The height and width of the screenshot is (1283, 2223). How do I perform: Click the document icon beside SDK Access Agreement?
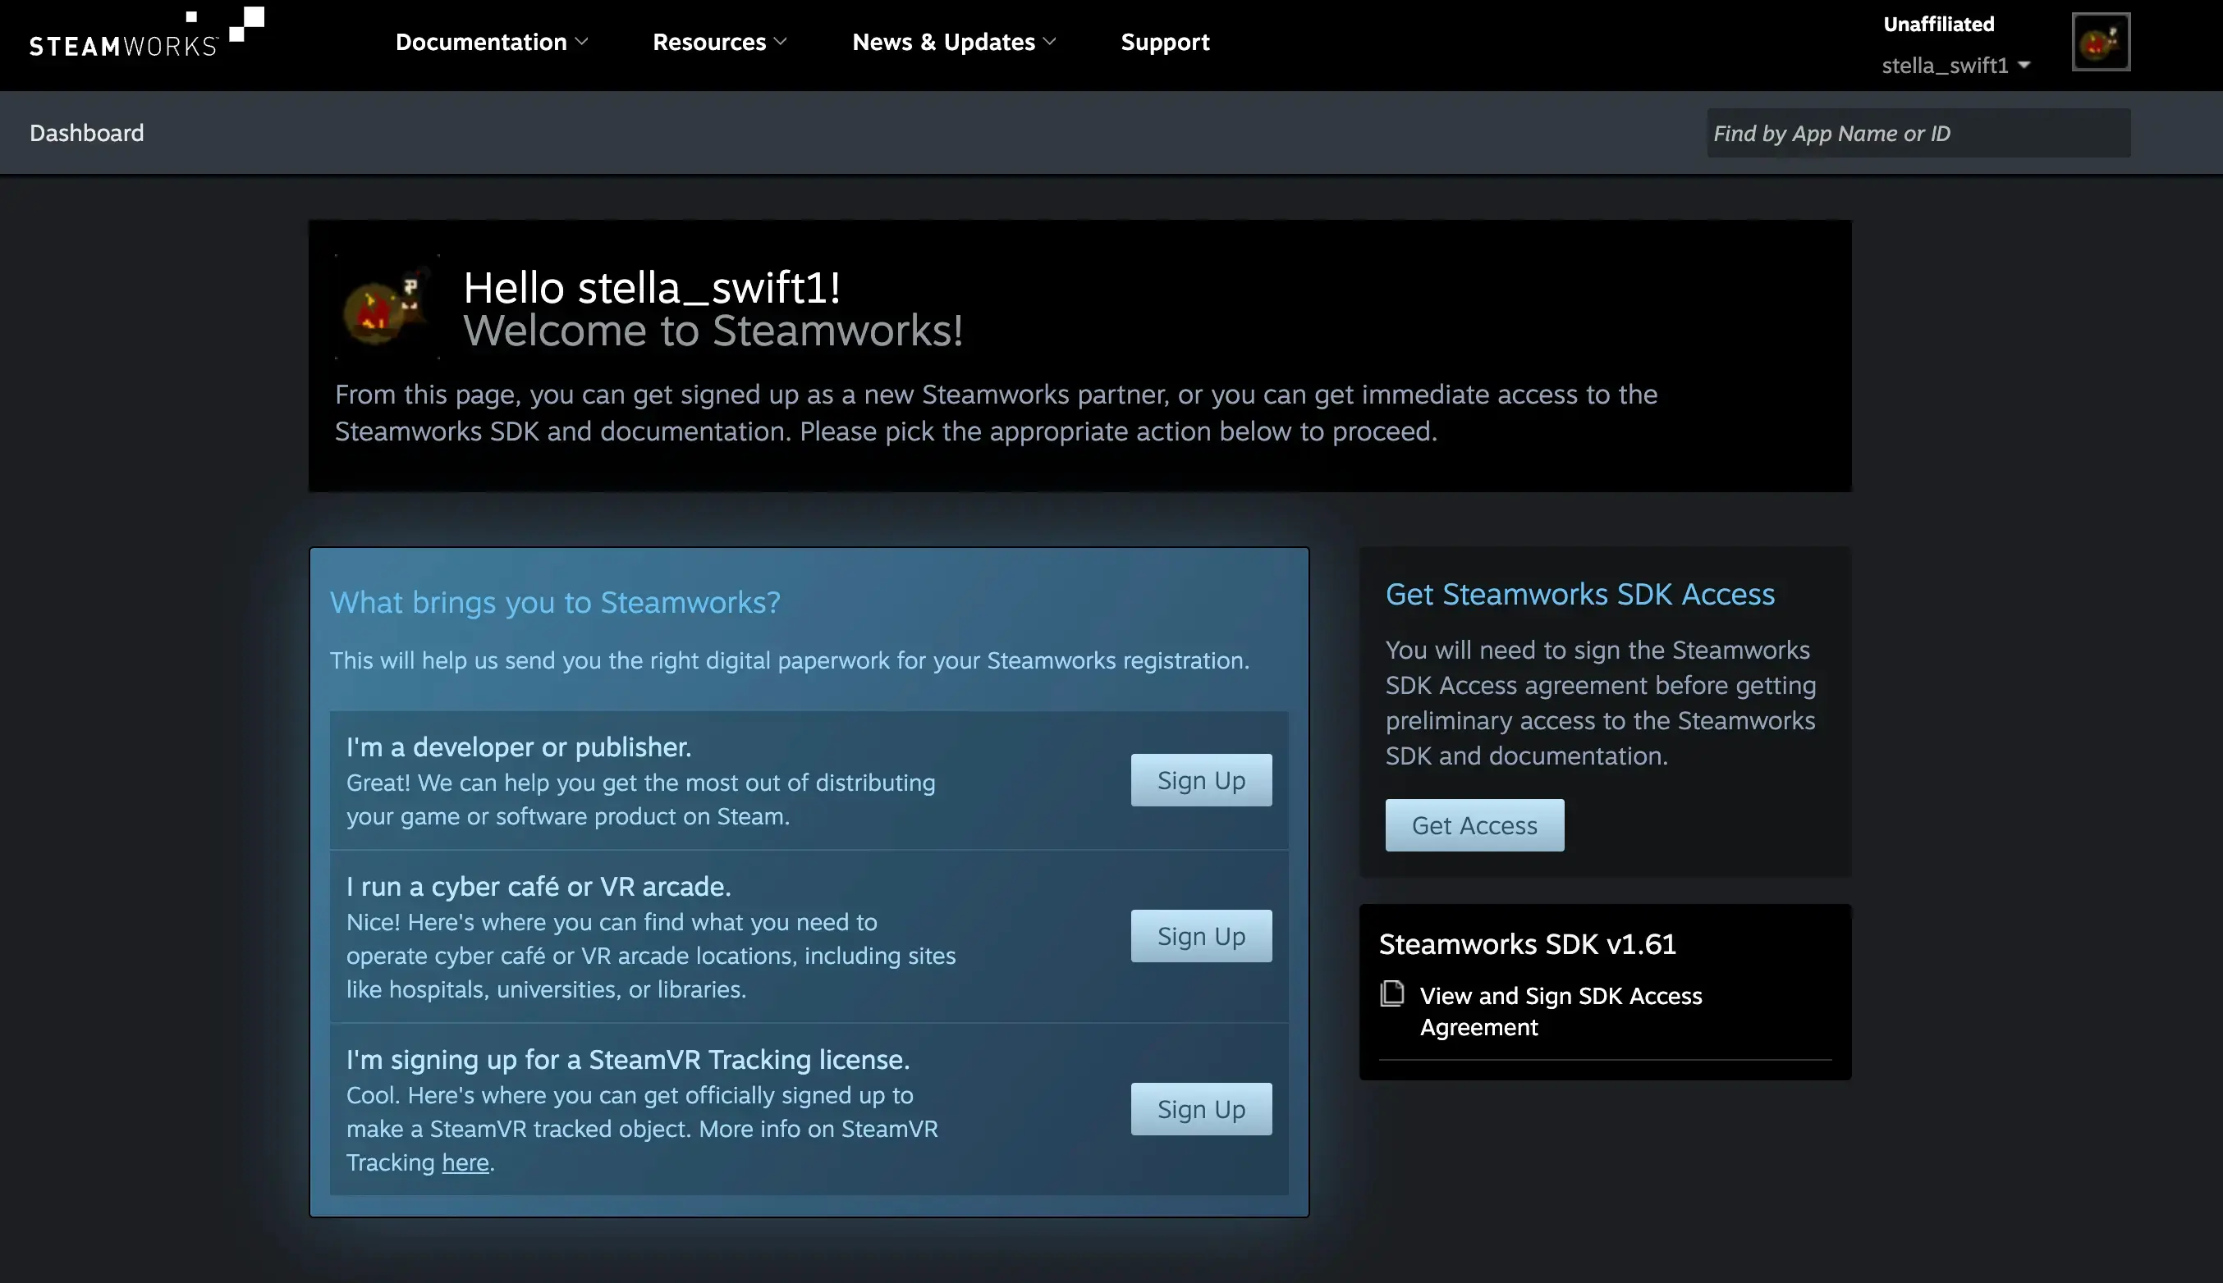tap(1394, 994)
